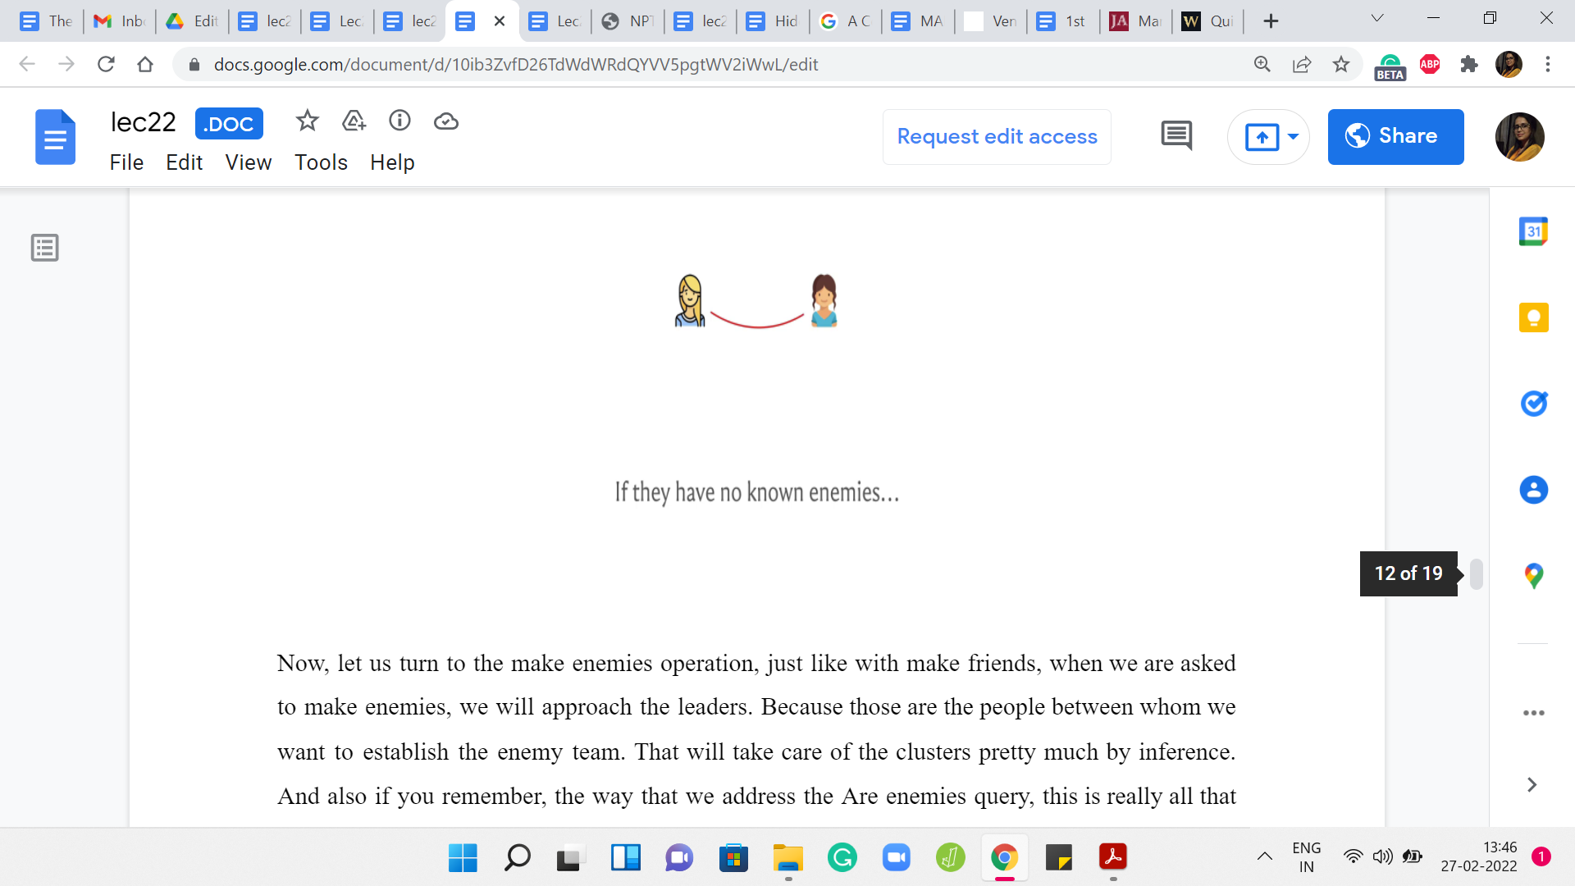1575x886 pixels.
Task: Open Google Keep side panel
Action: click(1533, 317)
